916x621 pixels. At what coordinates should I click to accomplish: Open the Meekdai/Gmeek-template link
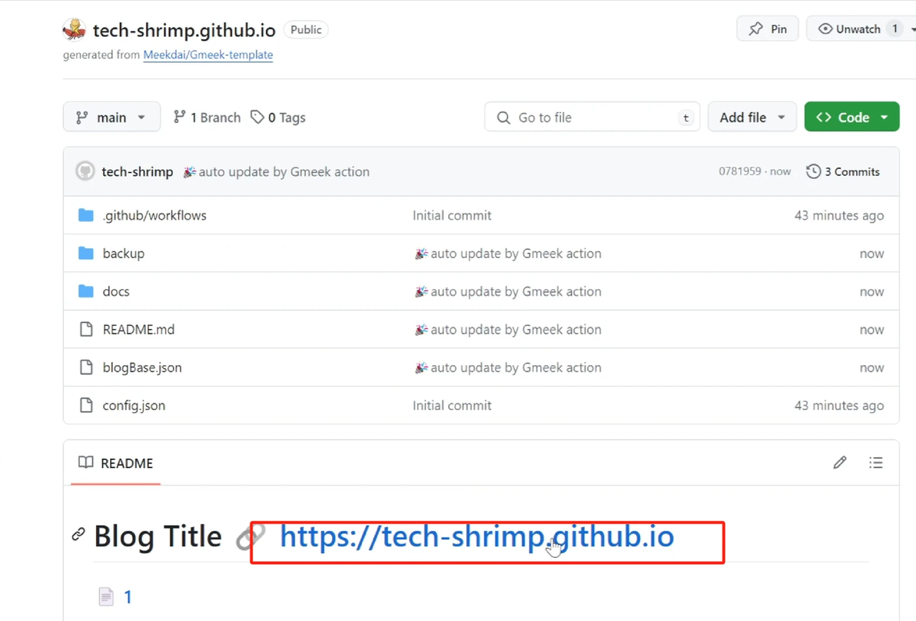[x=208, y=55]
